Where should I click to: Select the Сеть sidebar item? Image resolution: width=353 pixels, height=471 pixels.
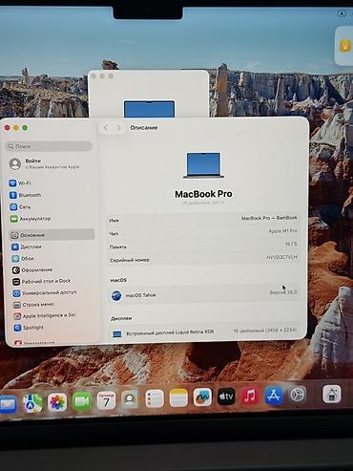click(x=20, y=207)
